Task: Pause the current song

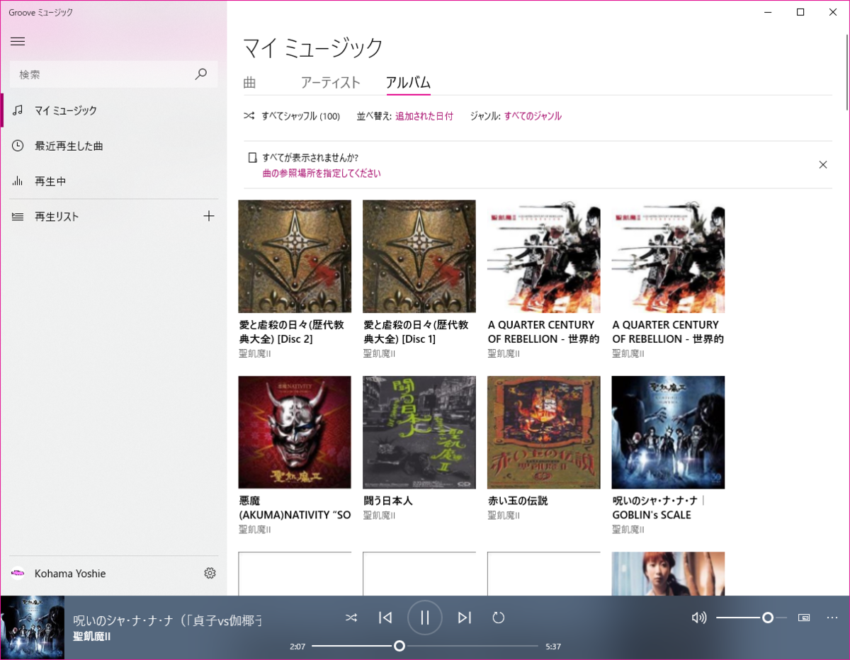Action: click(x=425, y=618)
